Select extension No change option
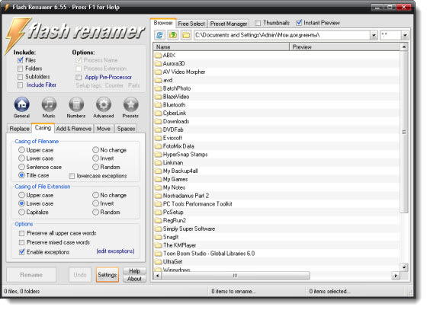427x310 pixels. pyautogui.click(x=95, y=195)
